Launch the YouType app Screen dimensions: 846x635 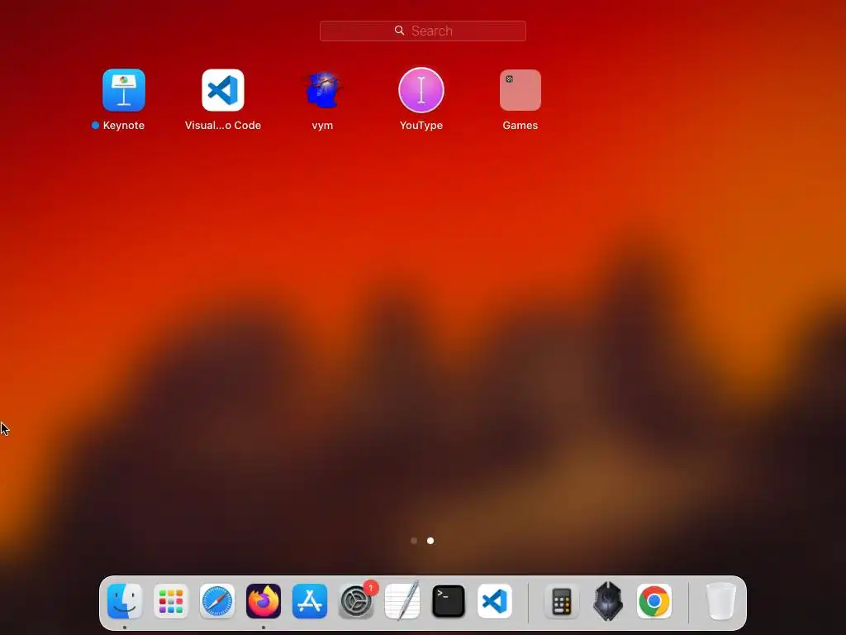coord(421,90)
